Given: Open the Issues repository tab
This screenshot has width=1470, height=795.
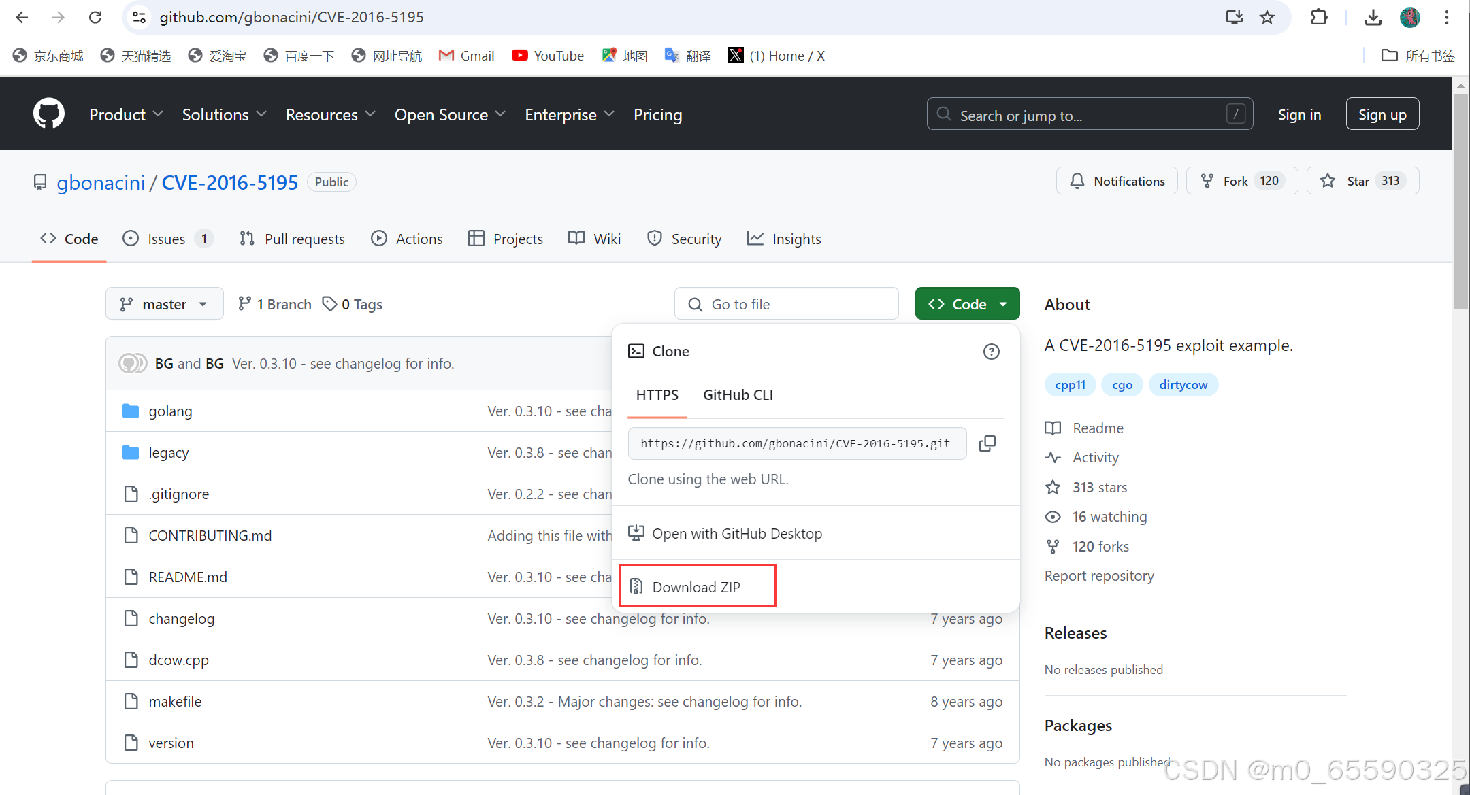Looking at the screenshot, I should coord(167,239).
